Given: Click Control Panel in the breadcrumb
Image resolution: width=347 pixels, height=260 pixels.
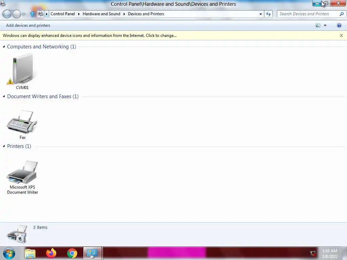Looking at the screenshot, I should point(63,14).
